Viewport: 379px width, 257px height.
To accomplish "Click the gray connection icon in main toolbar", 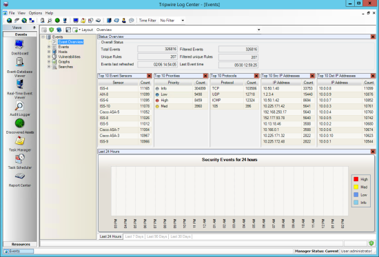I will 17,21.
